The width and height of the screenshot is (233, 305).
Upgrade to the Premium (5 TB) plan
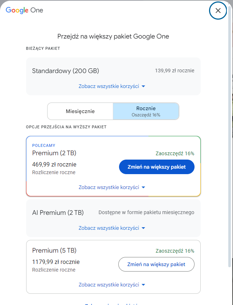[x=156, y=264]
